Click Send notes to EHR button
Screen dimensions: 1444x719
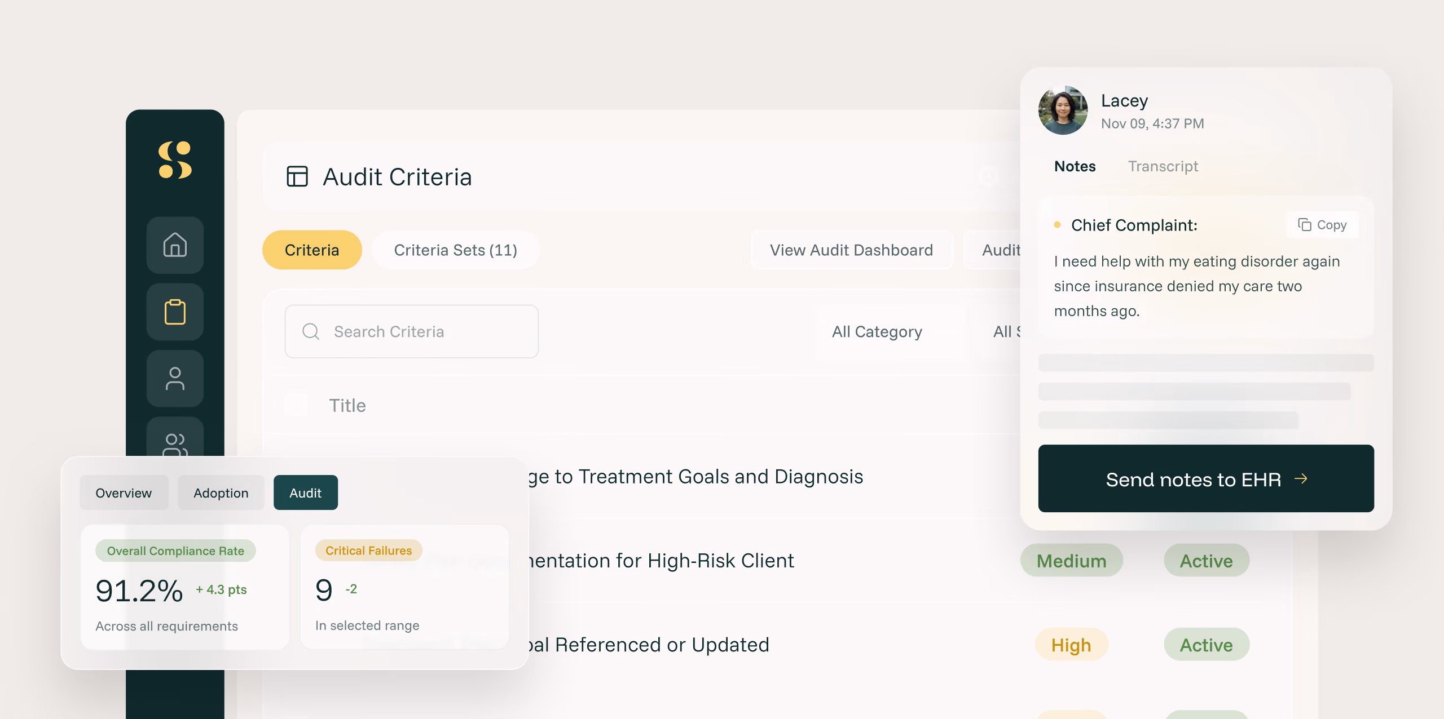pyautogui.click(x=1206, y=479)
